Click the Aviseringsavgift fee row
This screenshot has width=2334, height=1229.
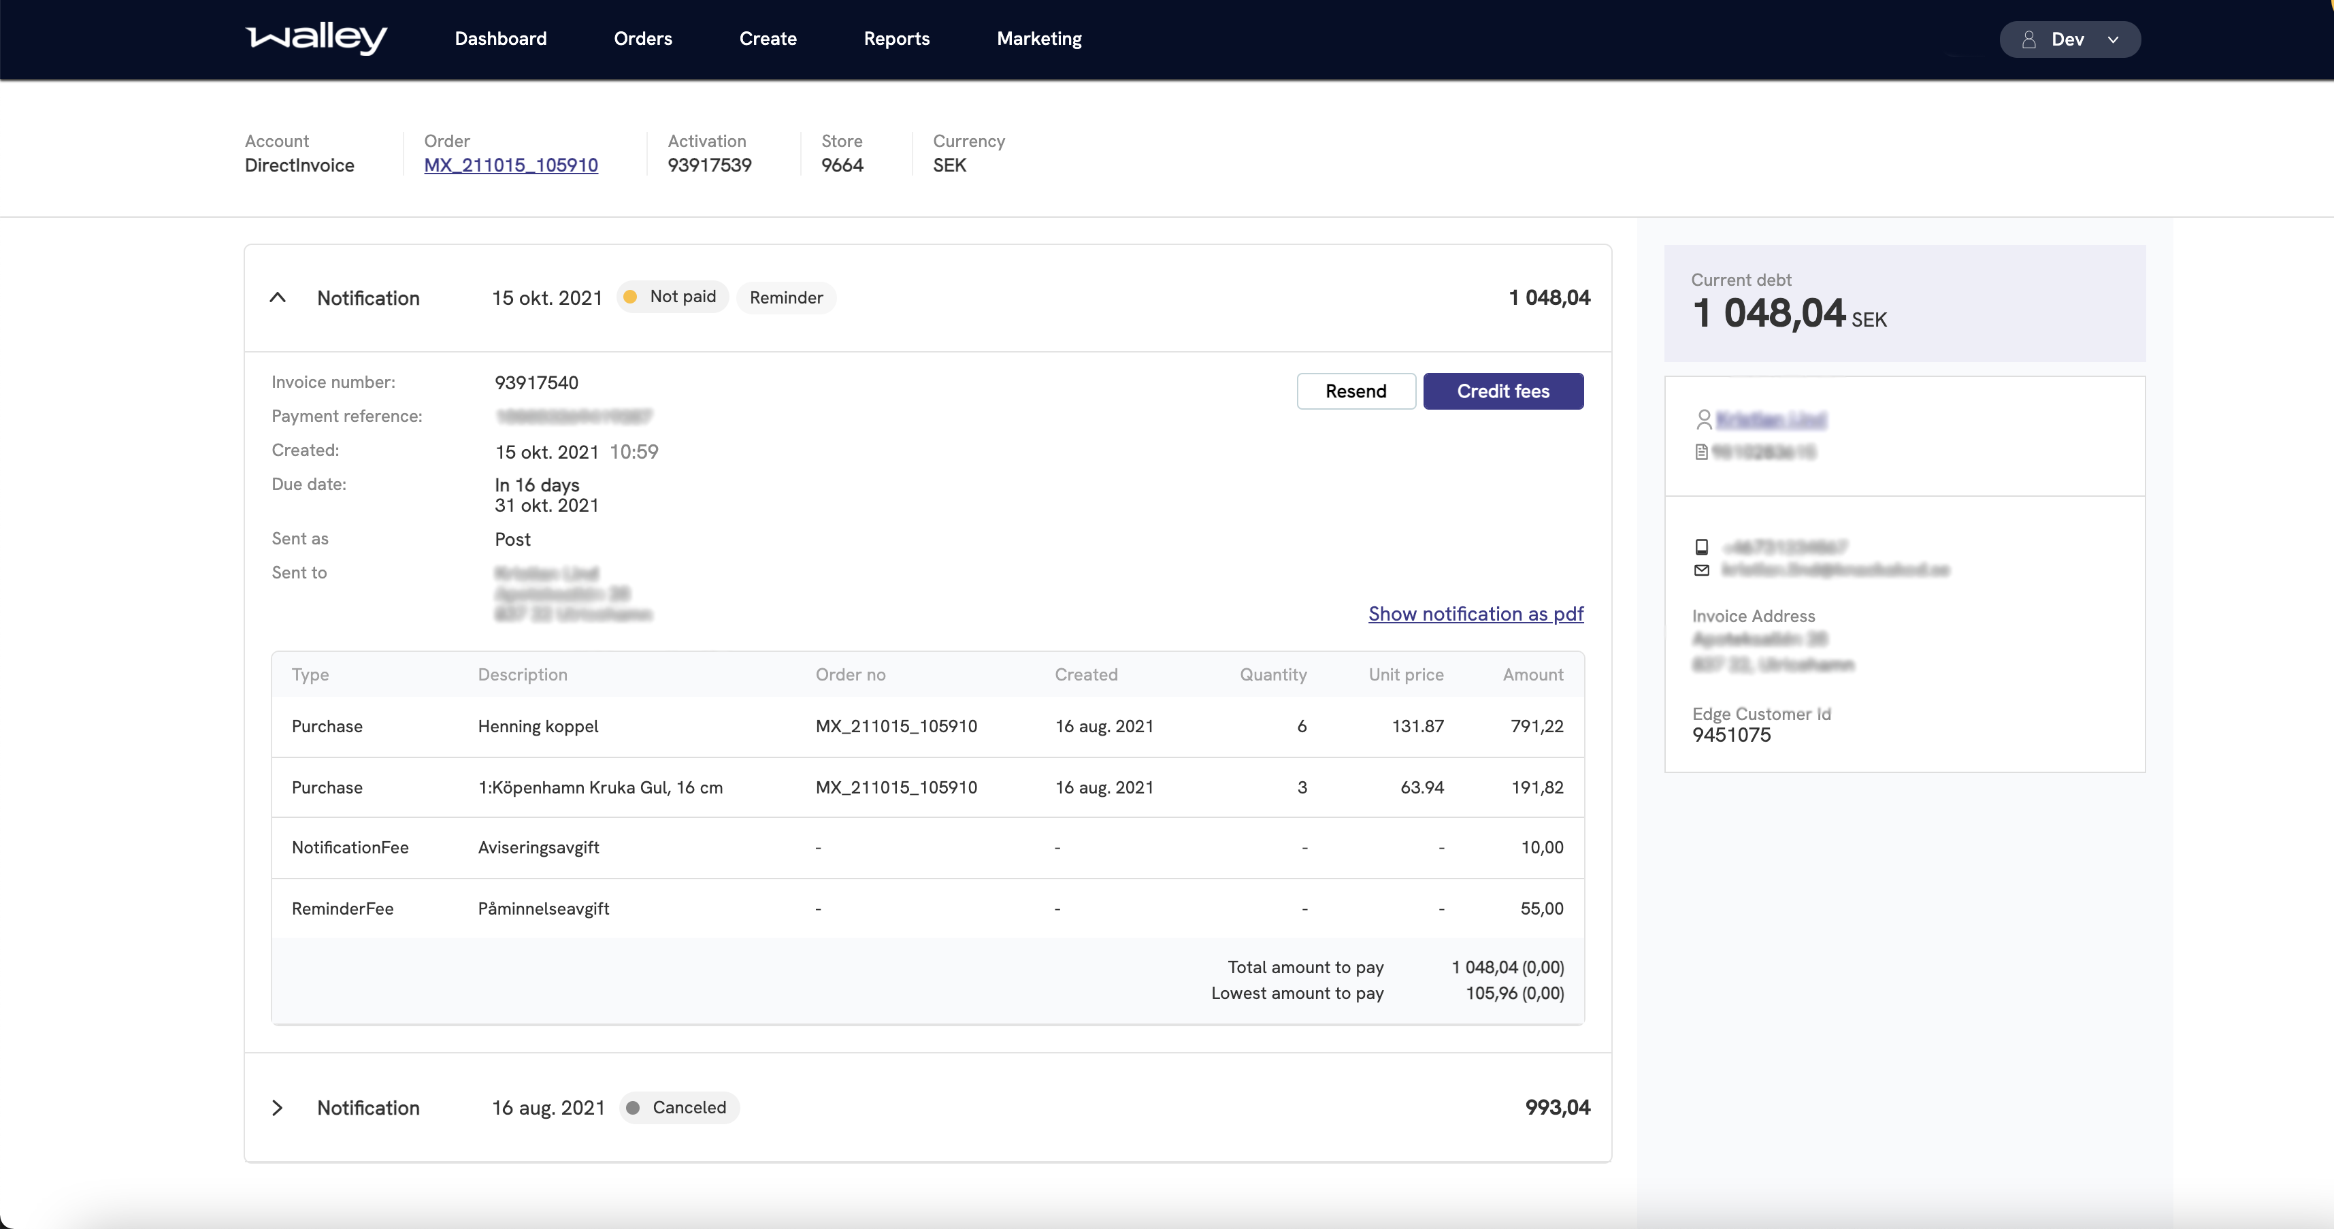pos(927,847)
